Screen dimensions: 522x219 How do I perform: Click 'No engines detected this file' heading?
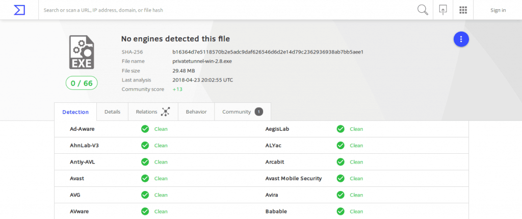click(175, 39)
